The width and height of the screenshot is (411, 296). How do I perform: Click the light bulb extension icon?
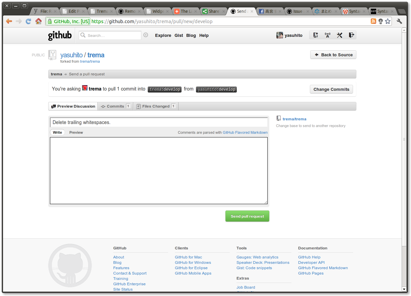pos(381,21)
